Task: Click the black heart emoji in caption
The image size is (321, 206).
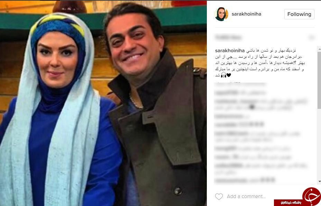Action: click(229, 75)
